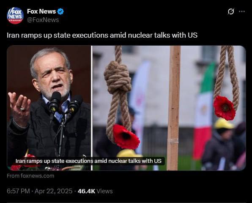
Task: Open the Fox News profile avatar
Action: (x=15, y=16)
